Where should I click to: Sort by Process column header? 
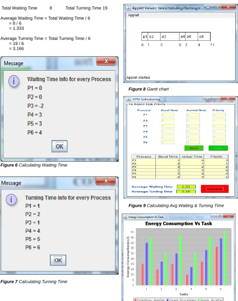[144, 156]
